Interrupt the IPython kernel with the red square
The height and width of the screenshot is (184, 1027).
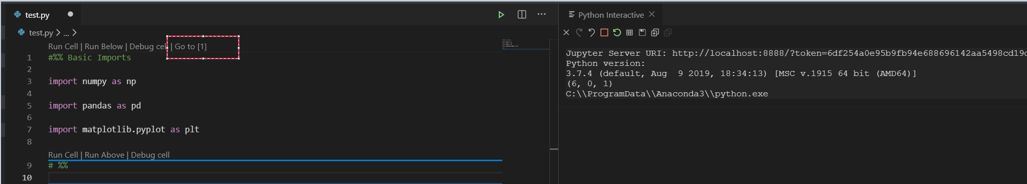[604, 32]
